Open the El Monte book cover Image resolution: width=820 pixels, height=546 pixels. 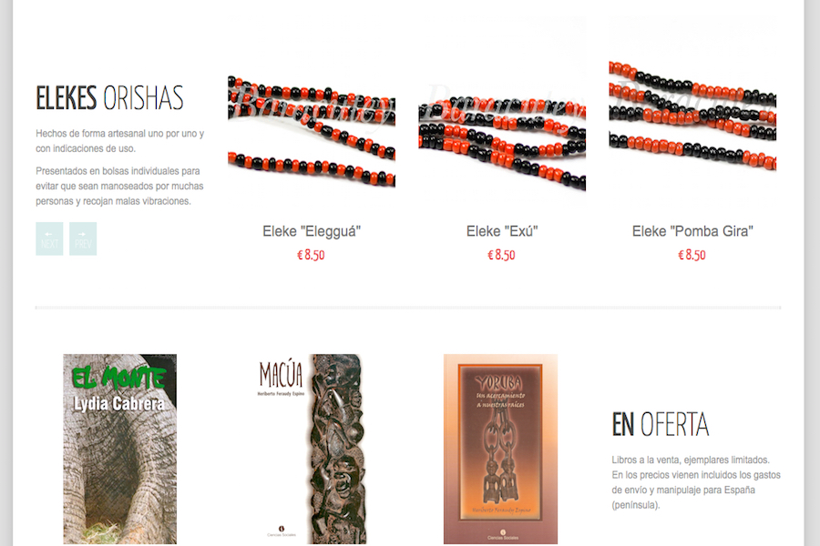click(x=119, y=450)
